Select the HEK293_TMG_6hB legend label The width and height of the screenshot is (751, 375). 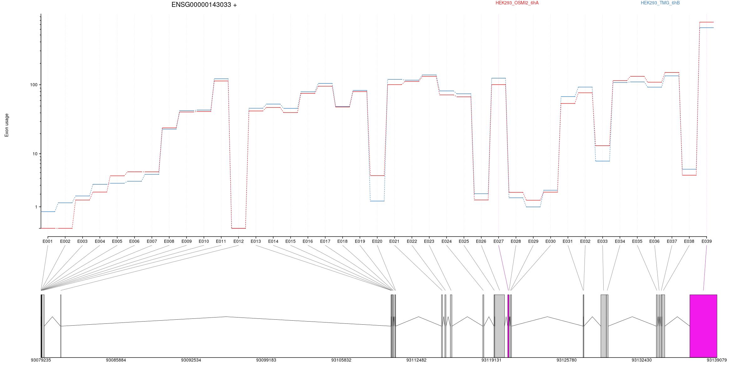point(660,3)
